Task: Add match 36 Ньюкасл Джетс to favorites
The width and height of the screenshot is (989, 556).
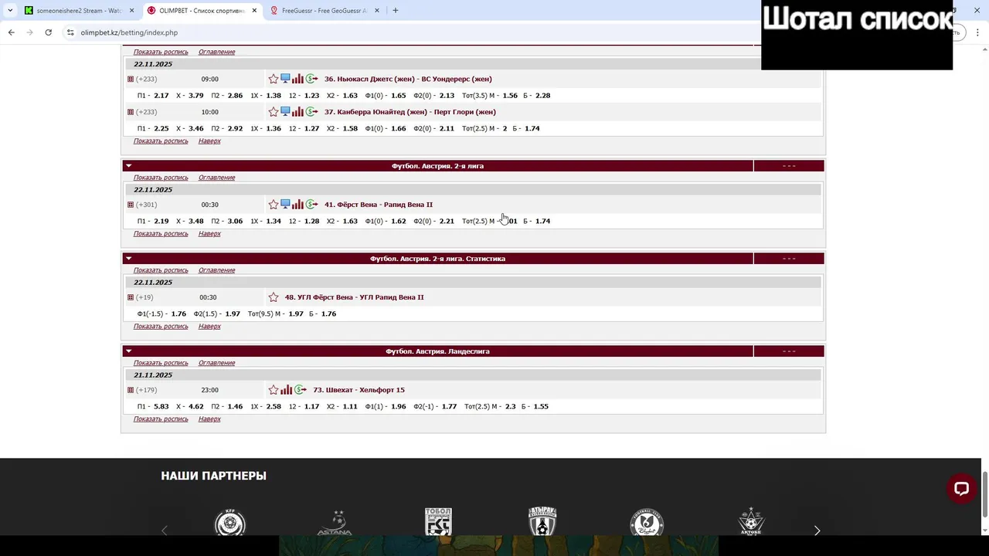Action: (274, 79)
